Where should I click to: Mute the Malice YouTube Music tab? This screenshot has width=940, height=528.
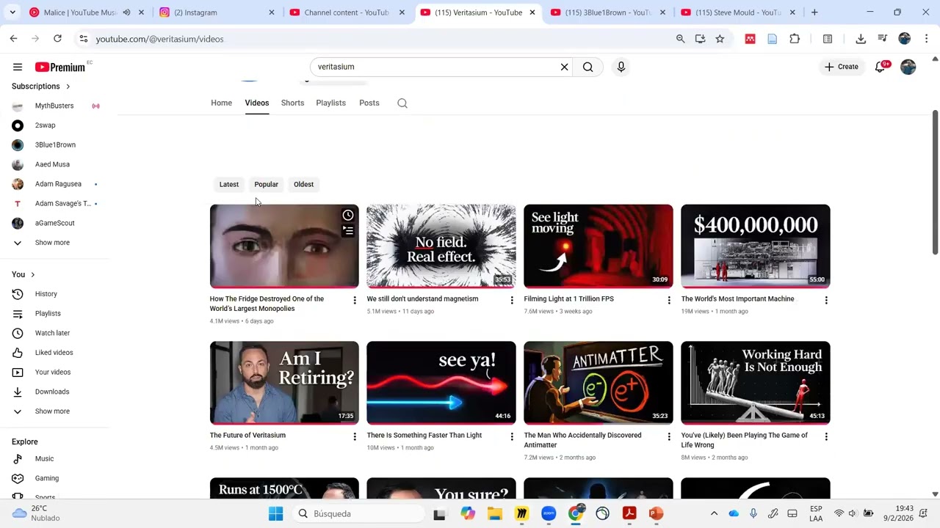pyautogui.click(x=127, y=12)
